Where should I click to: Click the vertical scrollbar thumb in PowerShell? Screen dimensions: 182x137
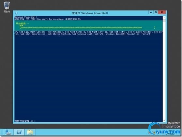coord(164,21)
